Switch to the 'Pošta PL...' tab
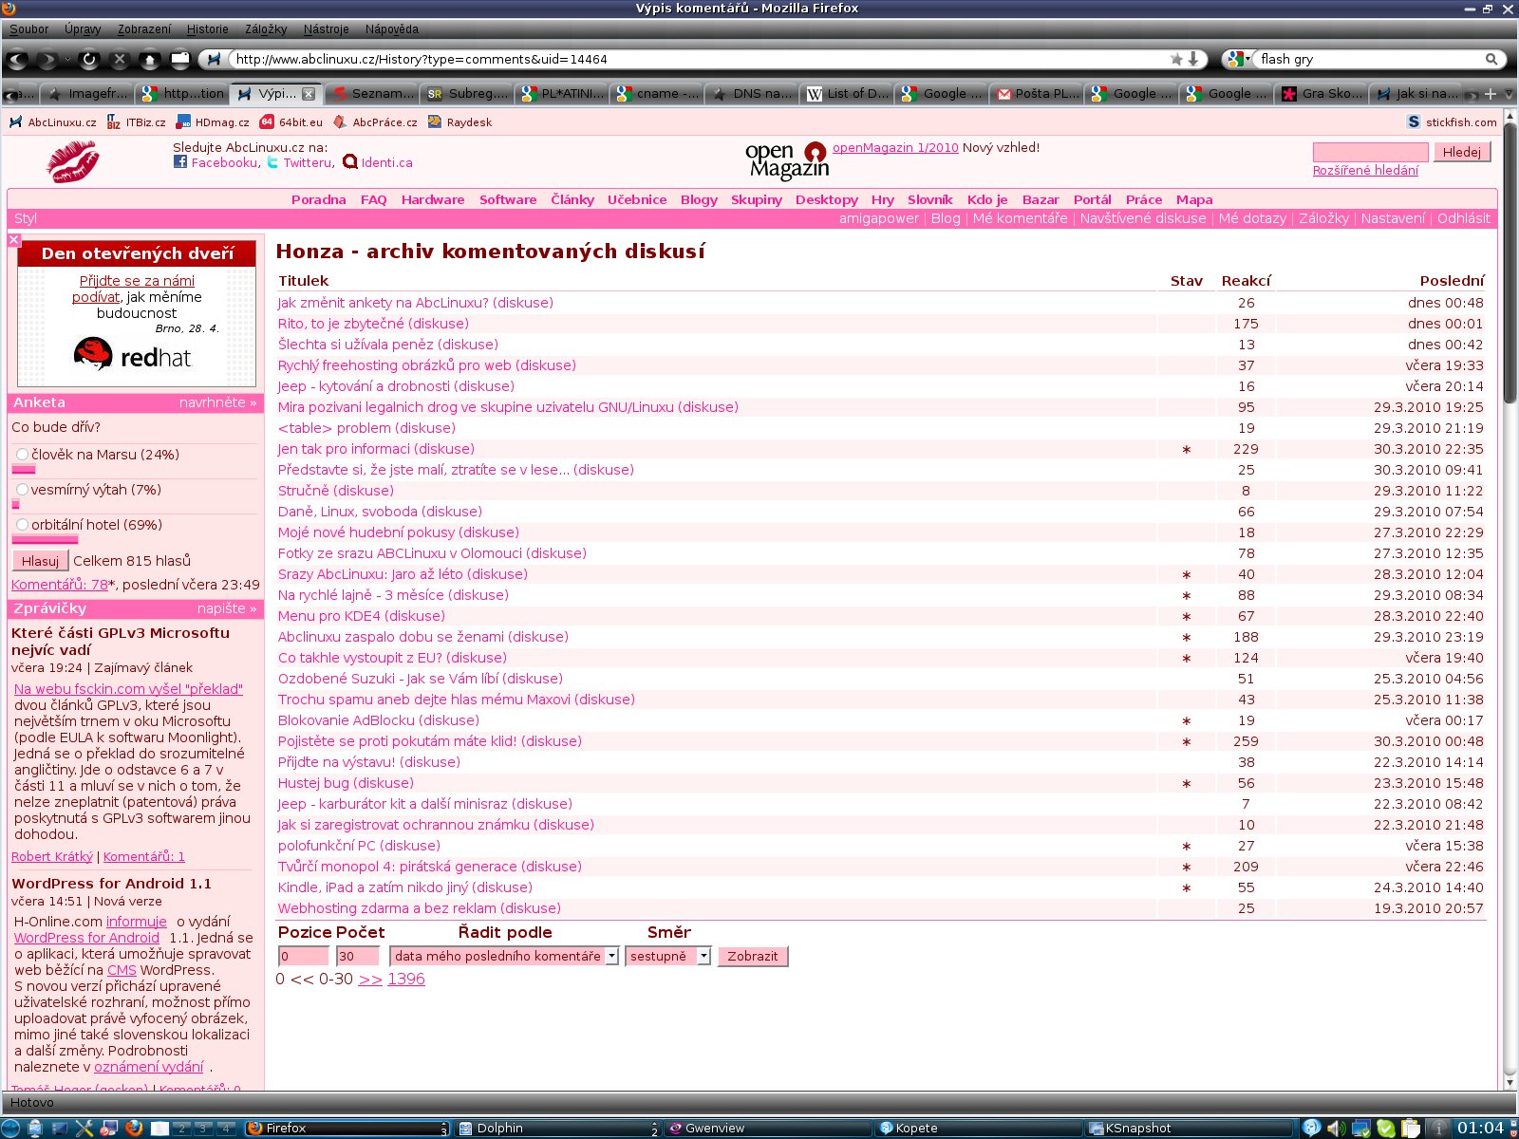This screenshot has height=1139, width=1519. click(1038, 94)
